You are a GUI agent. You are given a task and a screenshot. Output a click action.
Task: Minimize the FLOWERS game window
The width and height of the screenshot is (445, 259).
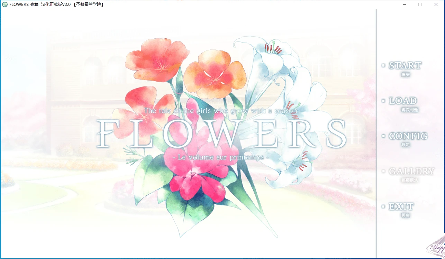404,4
